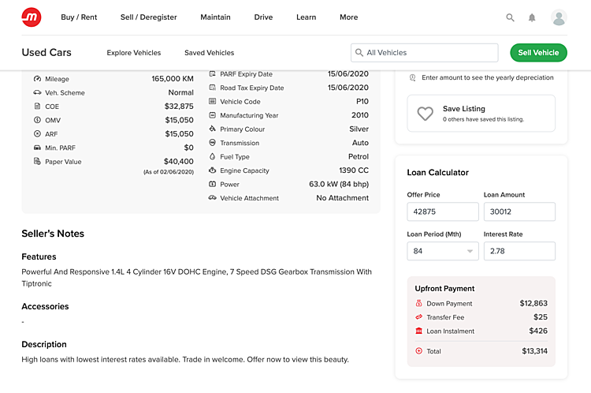Screen dimensions: 591x393
Task: Click the Fuel Type droplet icon
Action: (212, 156)
